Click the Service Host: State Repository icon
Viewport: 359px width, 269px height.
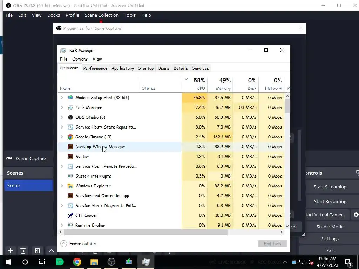point(70,127)
